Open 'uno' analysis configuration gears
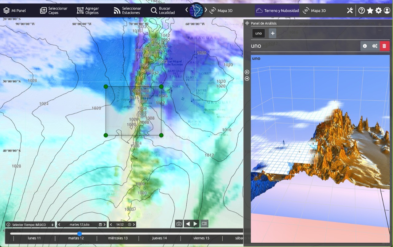Image resolution: width=393 pixels, height=247 pixels. pyautogui.click(x=375, y=46)
